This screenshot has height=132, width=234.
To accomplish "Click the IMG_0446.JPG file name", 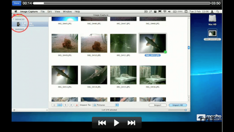I will pyautogui.click(x=94, y=24).
